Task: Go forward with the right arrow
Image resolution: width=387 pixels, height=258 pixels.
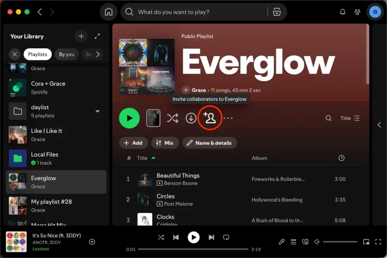Action: tap(52, 12)
